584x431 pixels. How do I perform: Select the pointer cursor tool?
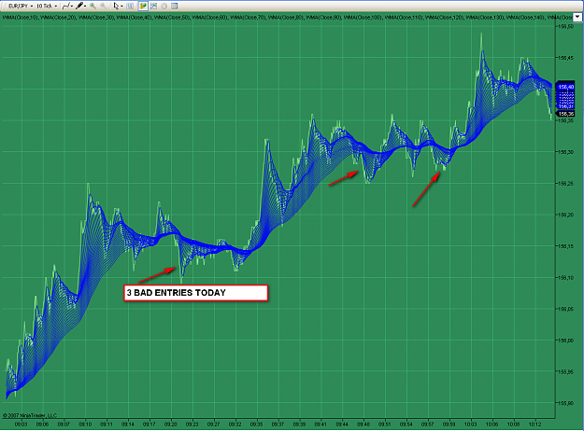tap(117, 6)
